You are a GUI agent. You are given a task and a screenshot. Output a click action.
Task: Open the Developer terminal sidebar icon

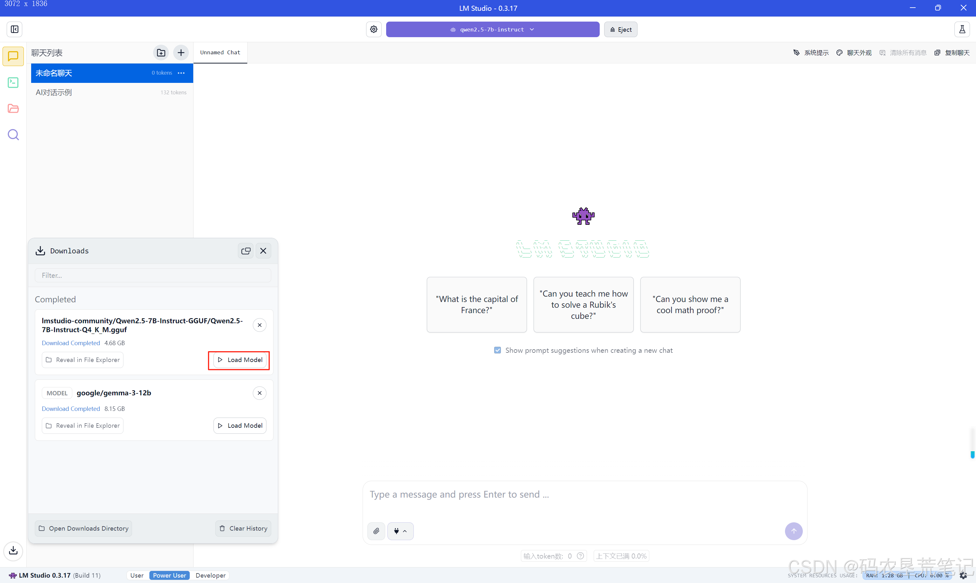13,83
